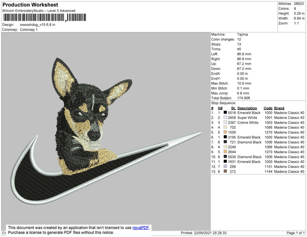Select the Super White swatch in stop 2

click(225, 117)
